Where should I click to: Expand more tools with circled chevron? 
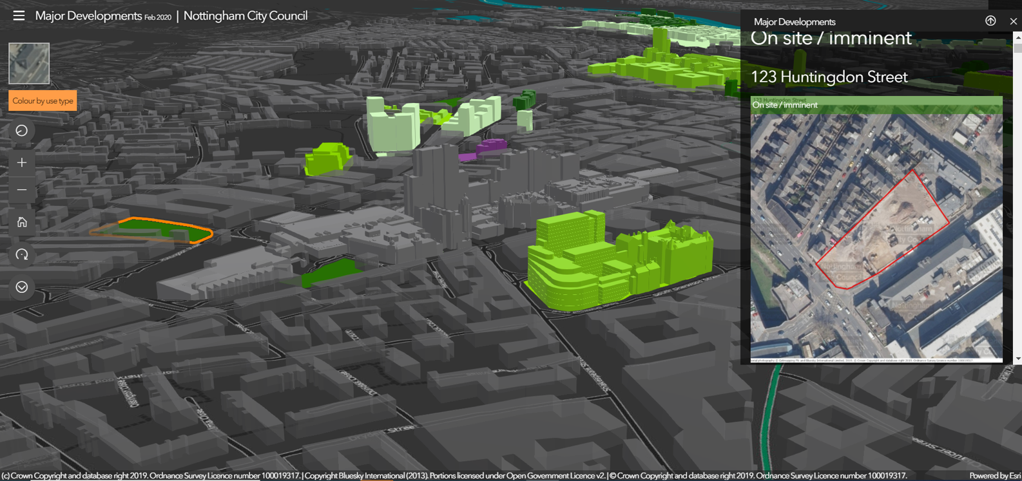(x=22, y=287)
